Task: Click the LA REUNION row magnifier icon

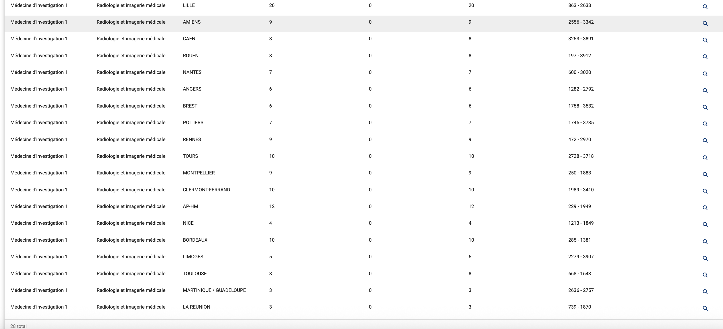Action: tap(705, 309)
